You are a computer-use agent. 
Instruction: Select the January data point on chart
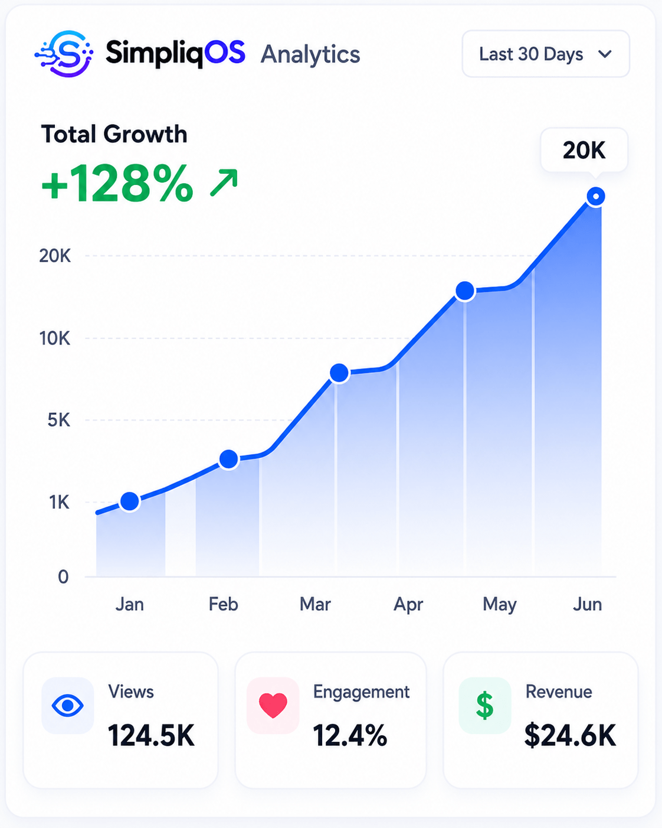(130, 501)
